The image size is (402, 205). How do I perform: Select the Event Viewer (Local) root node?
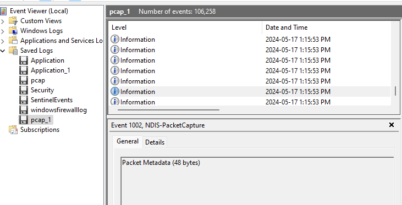tap(39, 11)
